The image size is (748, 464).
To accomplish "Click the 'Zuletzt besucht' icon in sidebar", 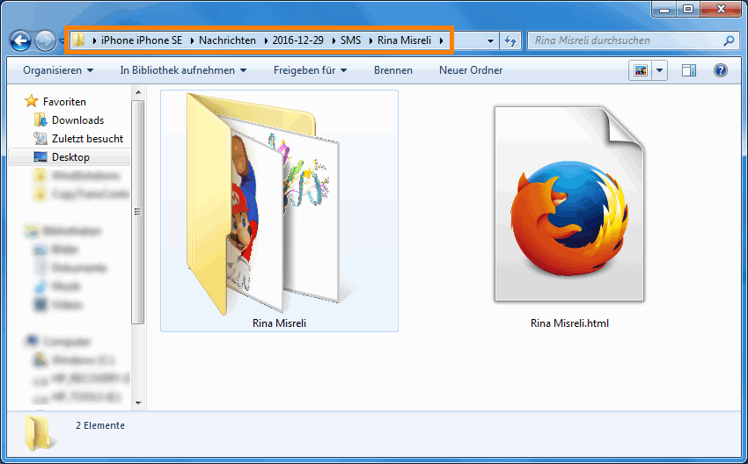I will pyautogui.click(x=40, y=138).
